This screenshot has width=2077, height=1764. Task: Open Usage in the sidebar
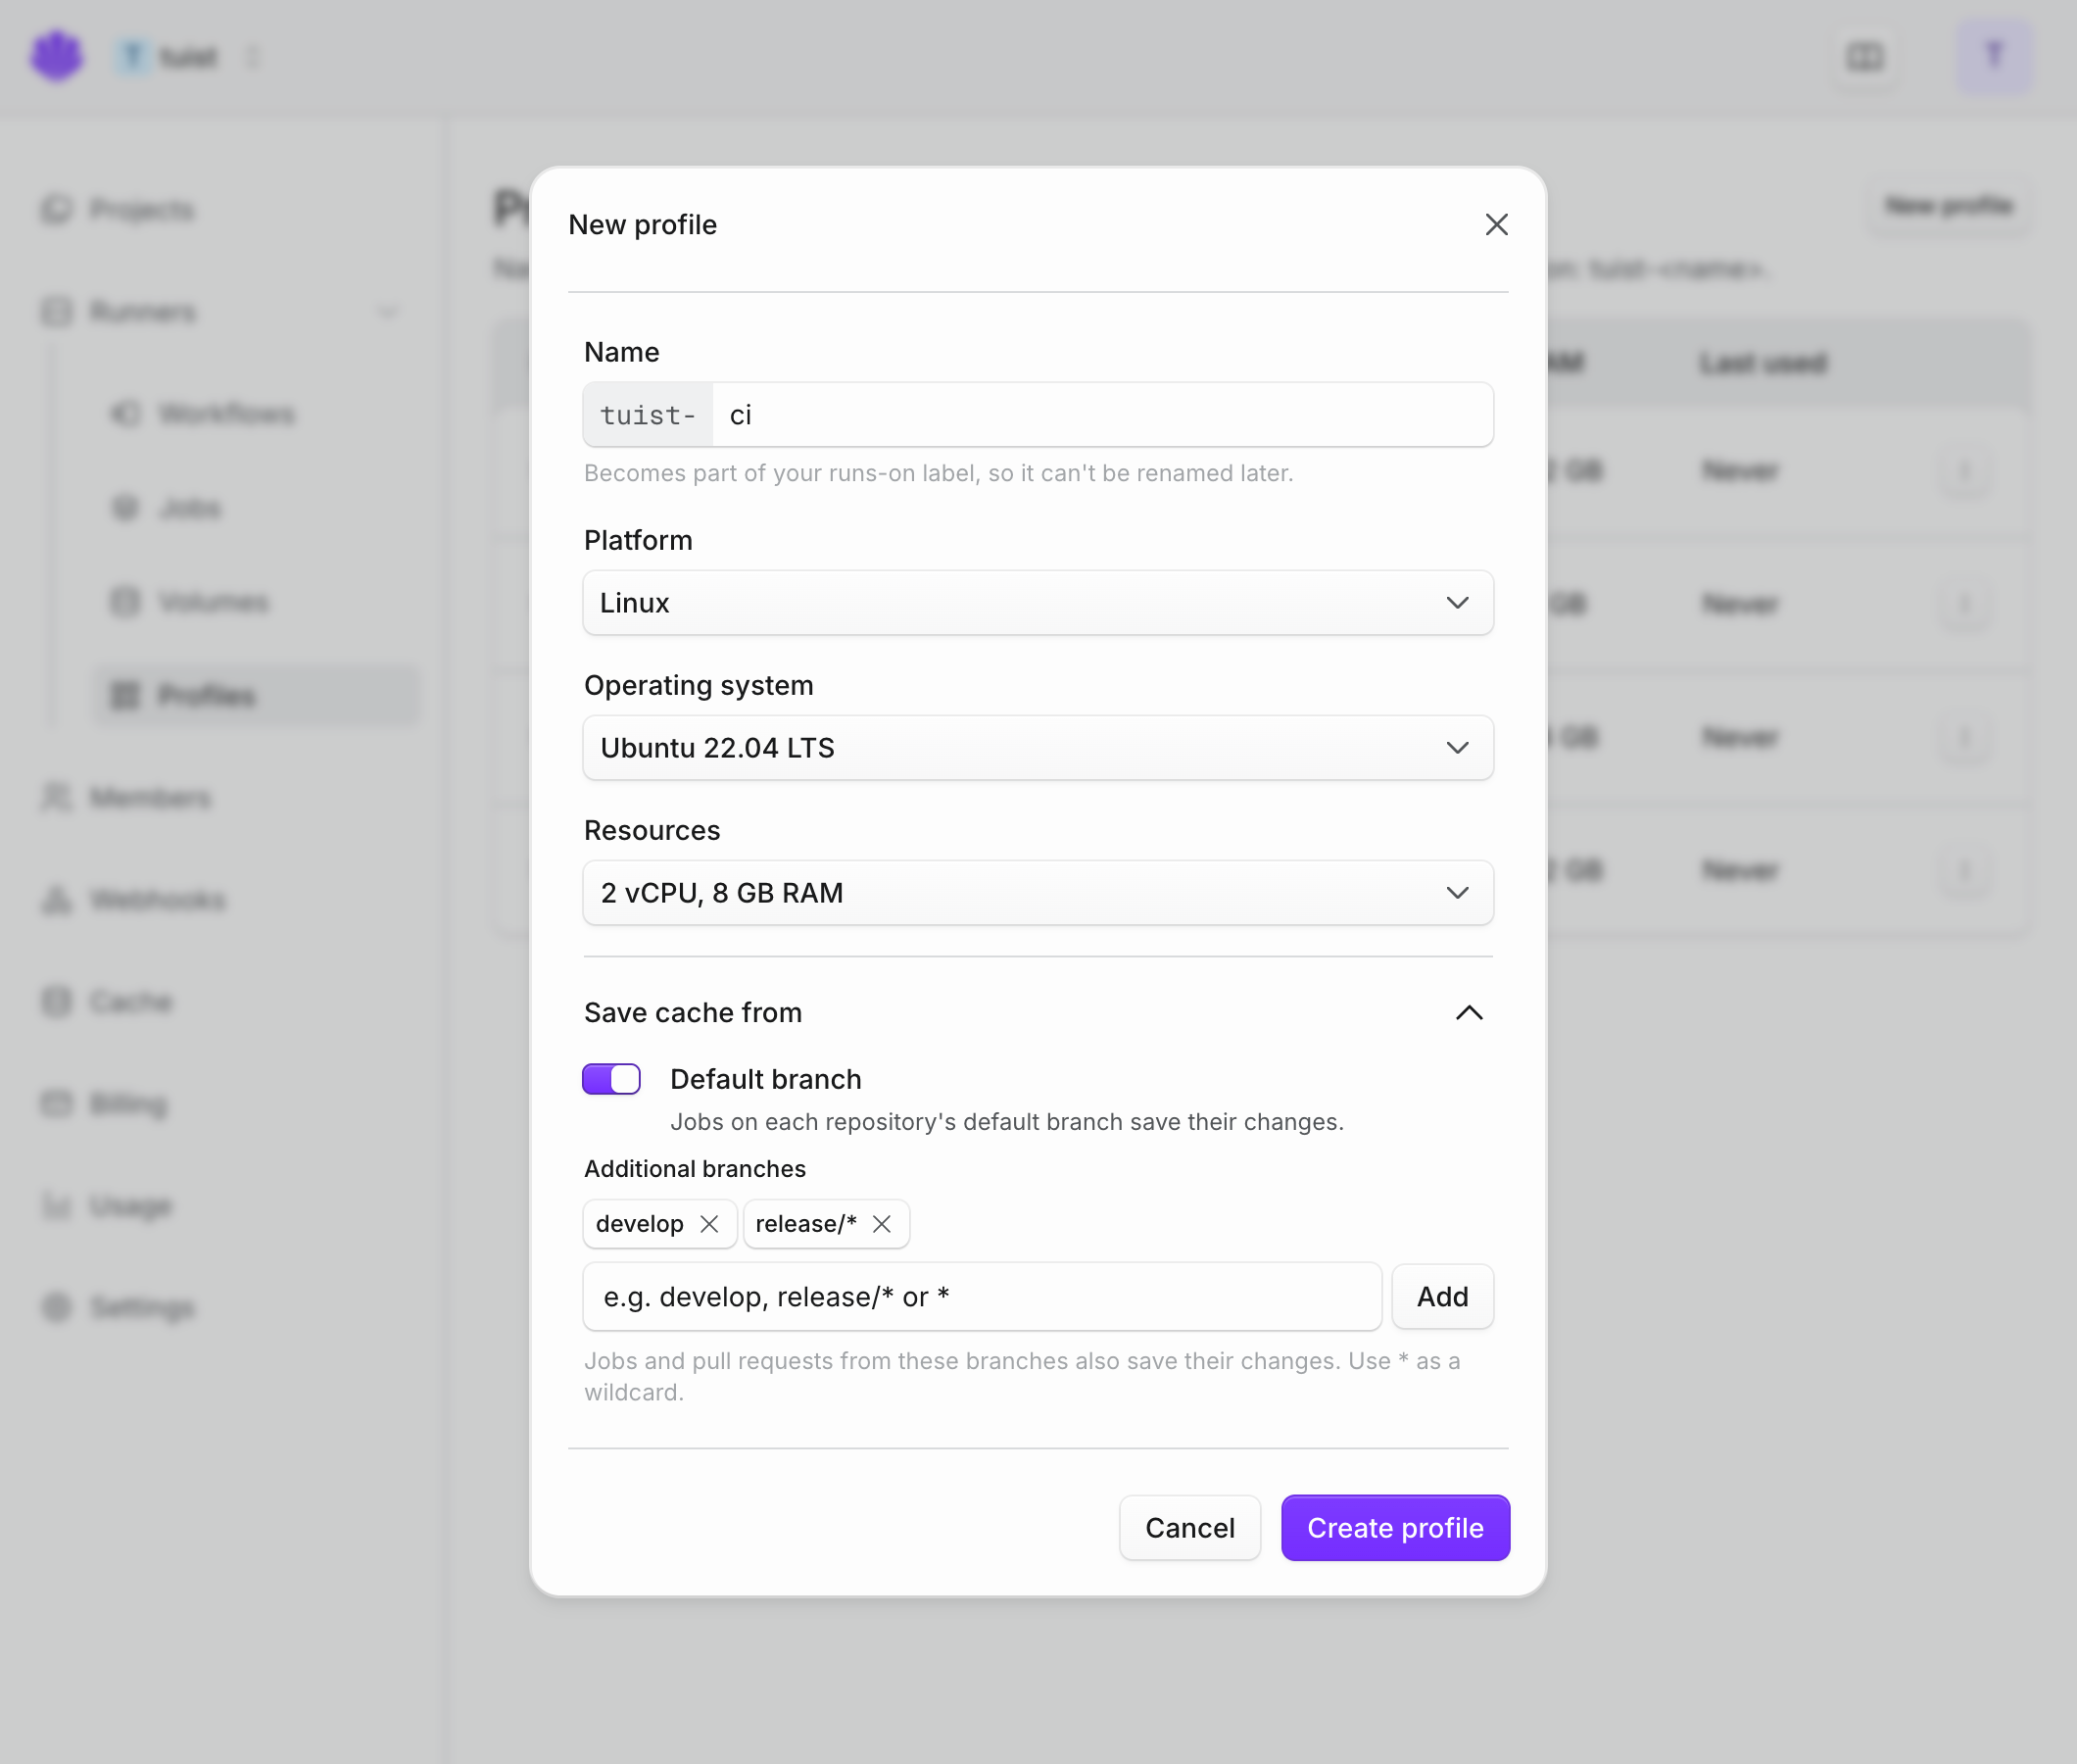tap(108, 1206)
